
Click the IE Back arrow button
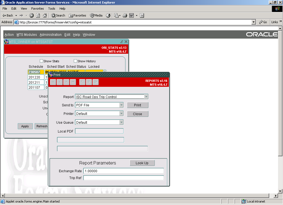coord(7,15)
